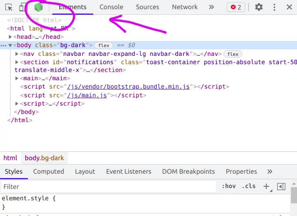
Task: Focus the styles Filter field
Action: [x=108, y=187]
